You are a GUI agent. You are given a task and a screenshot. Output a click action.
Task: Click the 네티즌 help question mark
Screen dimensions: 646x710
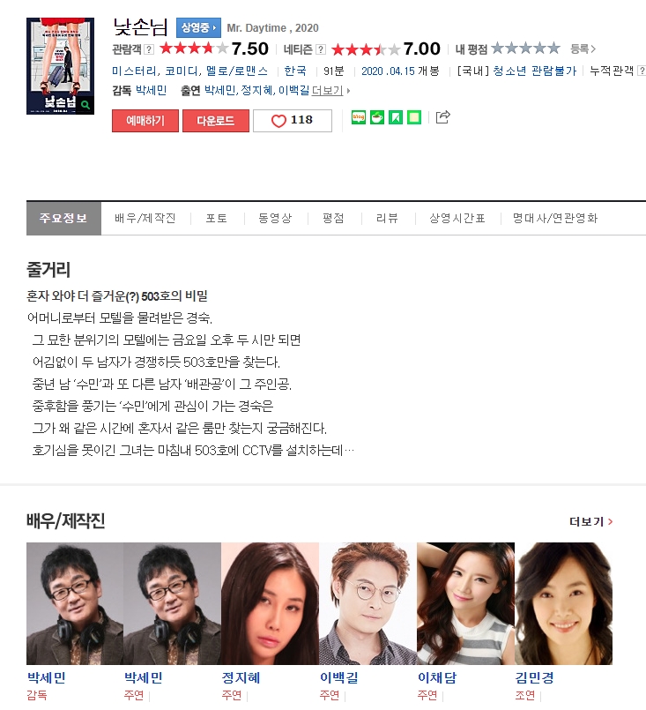321,49
